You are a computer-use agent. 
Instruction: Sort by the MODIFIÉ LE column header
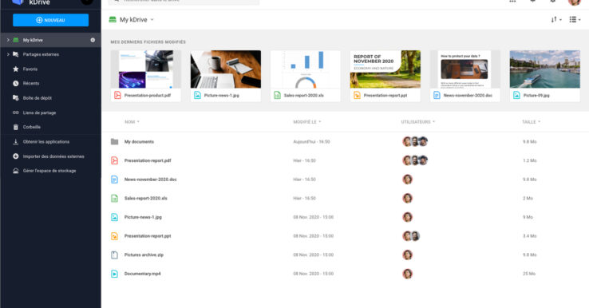coord(307,122)
